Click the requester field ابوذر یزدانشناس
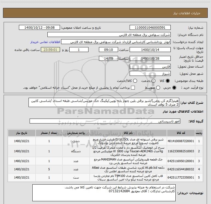 pyautogui.click(x=116, y=42)
